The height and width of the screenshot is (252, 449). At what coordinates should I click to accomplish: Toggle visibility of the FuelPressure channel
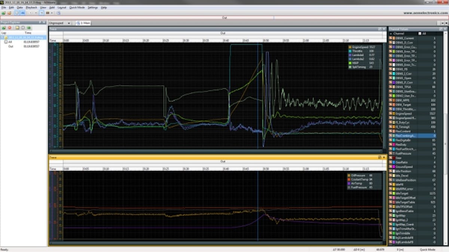[391, 153]
